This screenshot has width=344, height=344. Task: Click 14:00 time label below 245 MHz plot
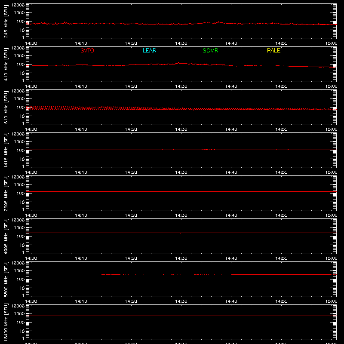[x=31, y=43]
